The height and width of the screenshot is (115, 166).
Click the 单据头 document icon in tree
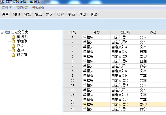pyautogui.click(x=13, y=37)
